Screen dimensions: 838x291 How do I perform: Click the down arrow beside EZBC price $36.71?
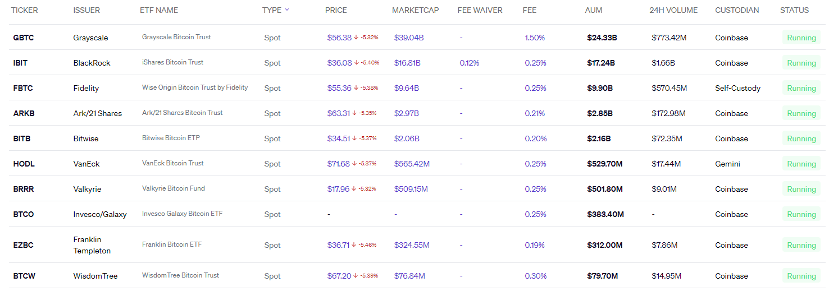[x=354, y=245]
